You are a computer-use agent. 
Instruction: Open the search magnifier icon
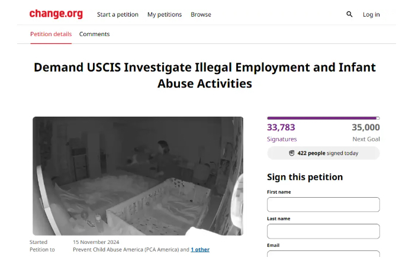[349, 14]
